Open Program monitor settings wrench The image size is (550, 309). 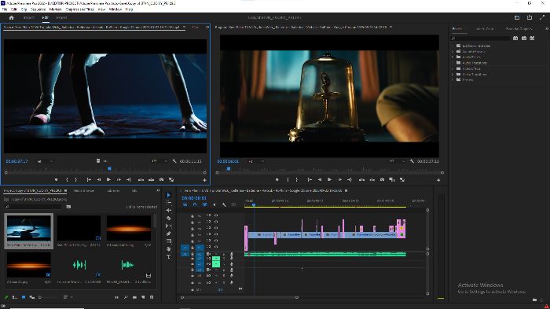click(412, 161)
